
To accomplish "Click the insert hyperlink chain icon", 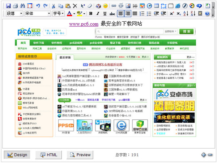I will coord(114,6).
